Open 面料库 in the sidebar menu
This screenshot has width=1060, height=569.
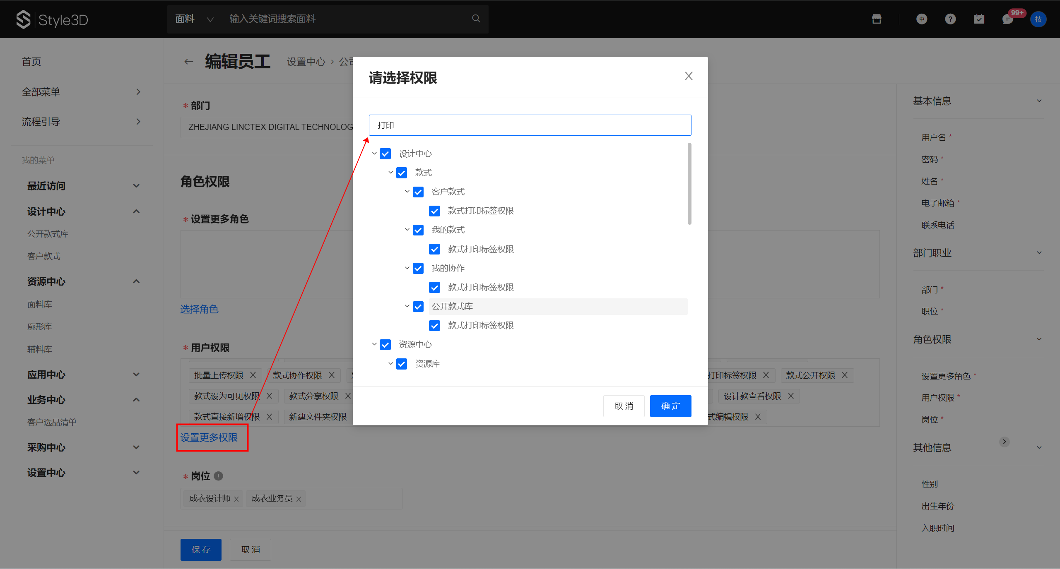click(x=40, y=304)
